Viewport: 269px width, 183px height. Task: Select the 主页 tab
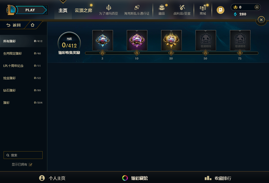pyautogui.click(x=63, y=11)
